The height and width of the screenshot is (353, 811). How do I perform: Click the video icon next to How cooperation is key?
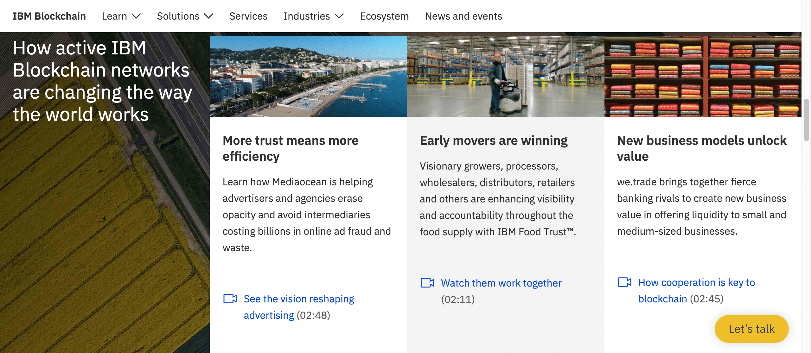(624, 282)
